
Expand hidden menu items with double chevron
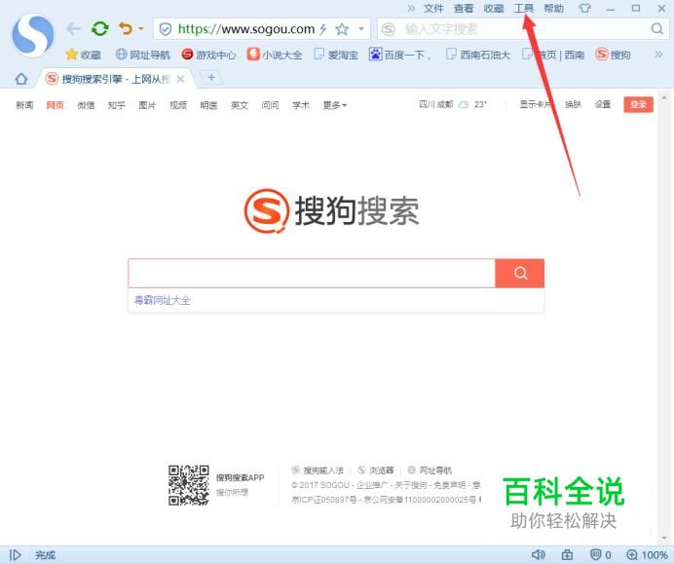tap(411, 8)
